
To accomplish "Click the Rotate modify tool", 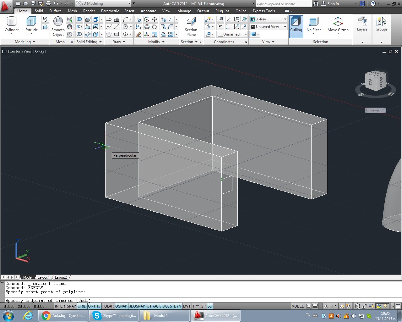I will [155, 27].
